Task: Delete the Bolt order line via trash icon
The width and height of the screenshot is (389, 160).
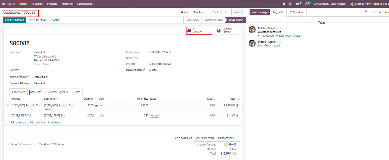Action: (237, 116)
